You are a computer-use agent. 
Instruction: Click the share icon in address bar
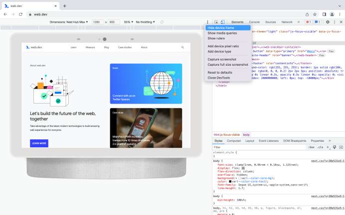coord(307,14)
